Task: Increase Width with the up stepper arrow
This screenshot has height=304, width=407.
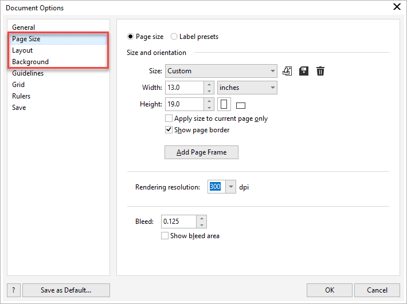Action: click(209, 85)
